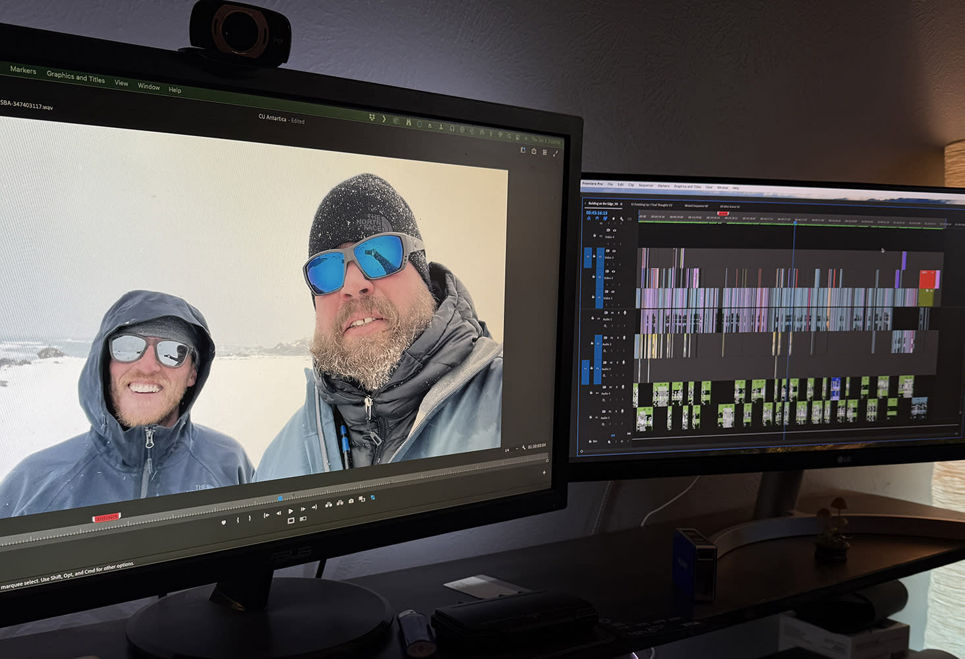Screen dimensions: 965x659
Task: Click the headphones icon in menu bar
Action: point(452,128)
